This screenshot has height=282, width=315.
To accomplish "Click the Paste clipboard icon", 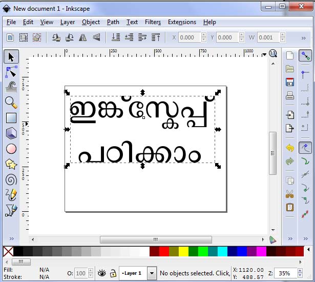I will (290, 207).
